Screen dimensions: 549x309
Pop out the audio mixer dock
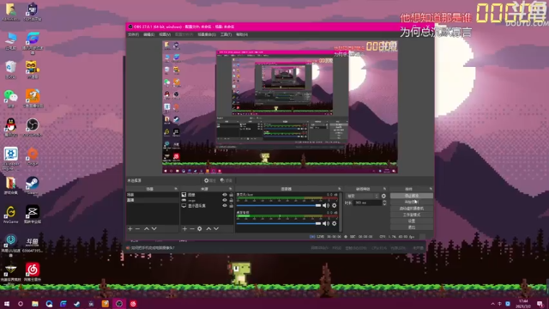coord(339,189)
